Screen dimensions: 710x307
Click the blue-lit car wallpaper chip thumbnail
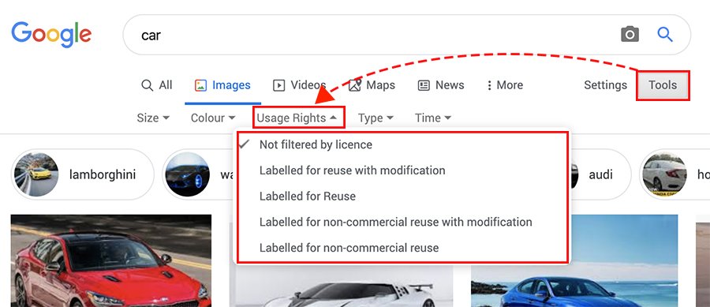tap(188, 174)
